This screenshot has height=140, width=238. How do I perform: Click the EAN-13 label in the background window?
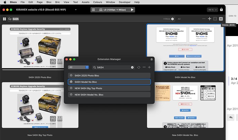point(232,16)
